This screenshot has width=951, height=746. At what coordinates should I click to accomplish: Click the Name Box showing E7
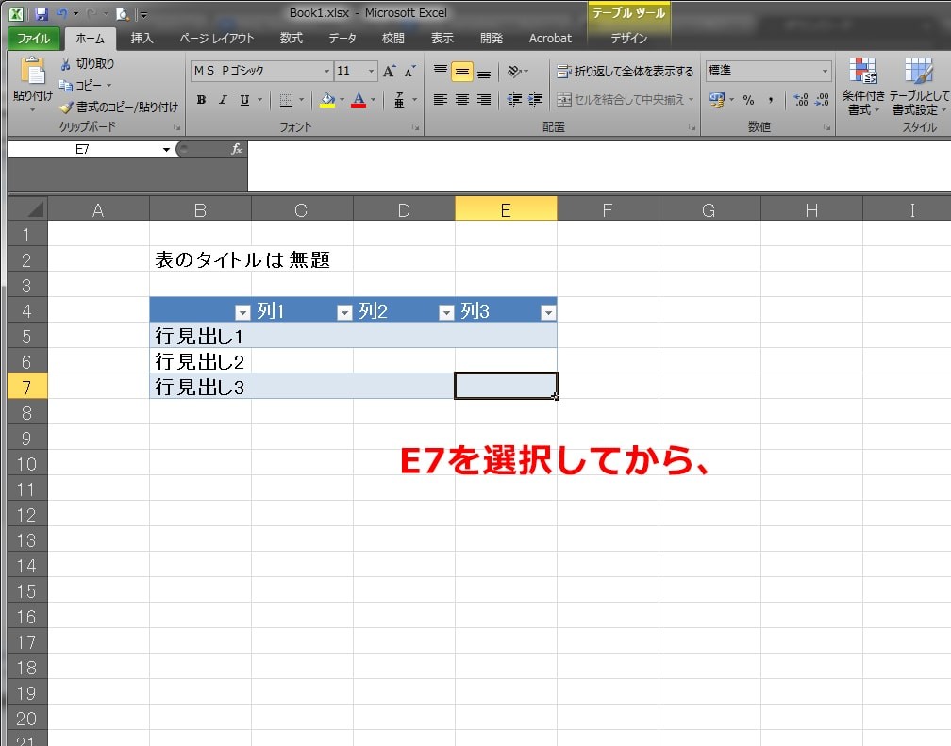pyautogui.click(x=85, y=148)
